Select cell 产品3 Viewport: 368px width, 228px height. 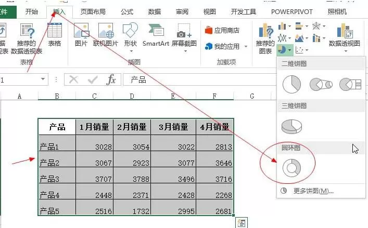57,175
